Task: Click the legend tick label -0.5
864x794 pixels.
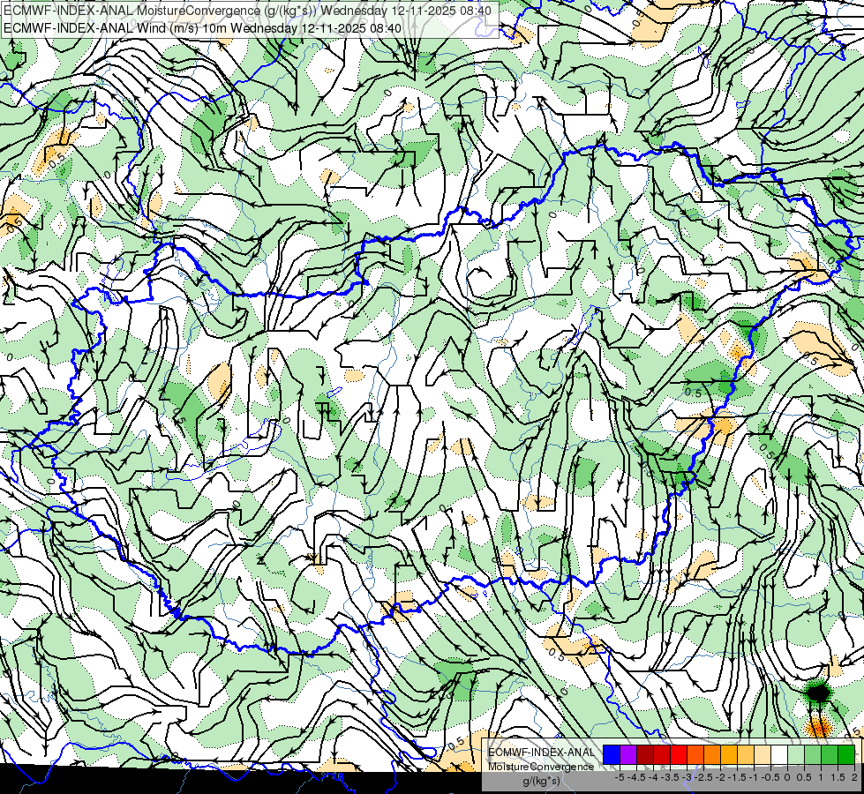Action: coord(770,777)
